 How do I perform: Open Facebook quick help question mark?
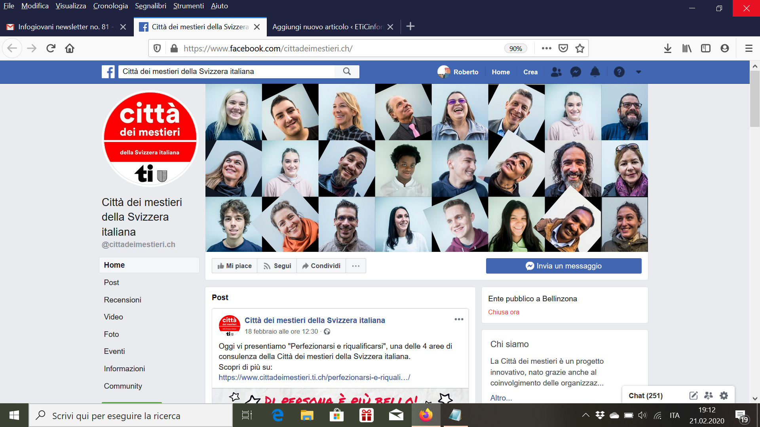tap(619, 72)
